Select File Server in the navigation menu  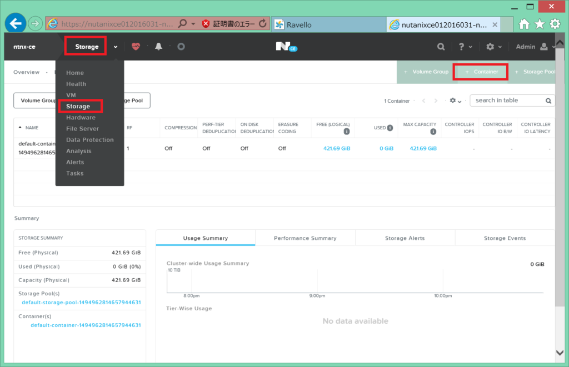[82, 129]
